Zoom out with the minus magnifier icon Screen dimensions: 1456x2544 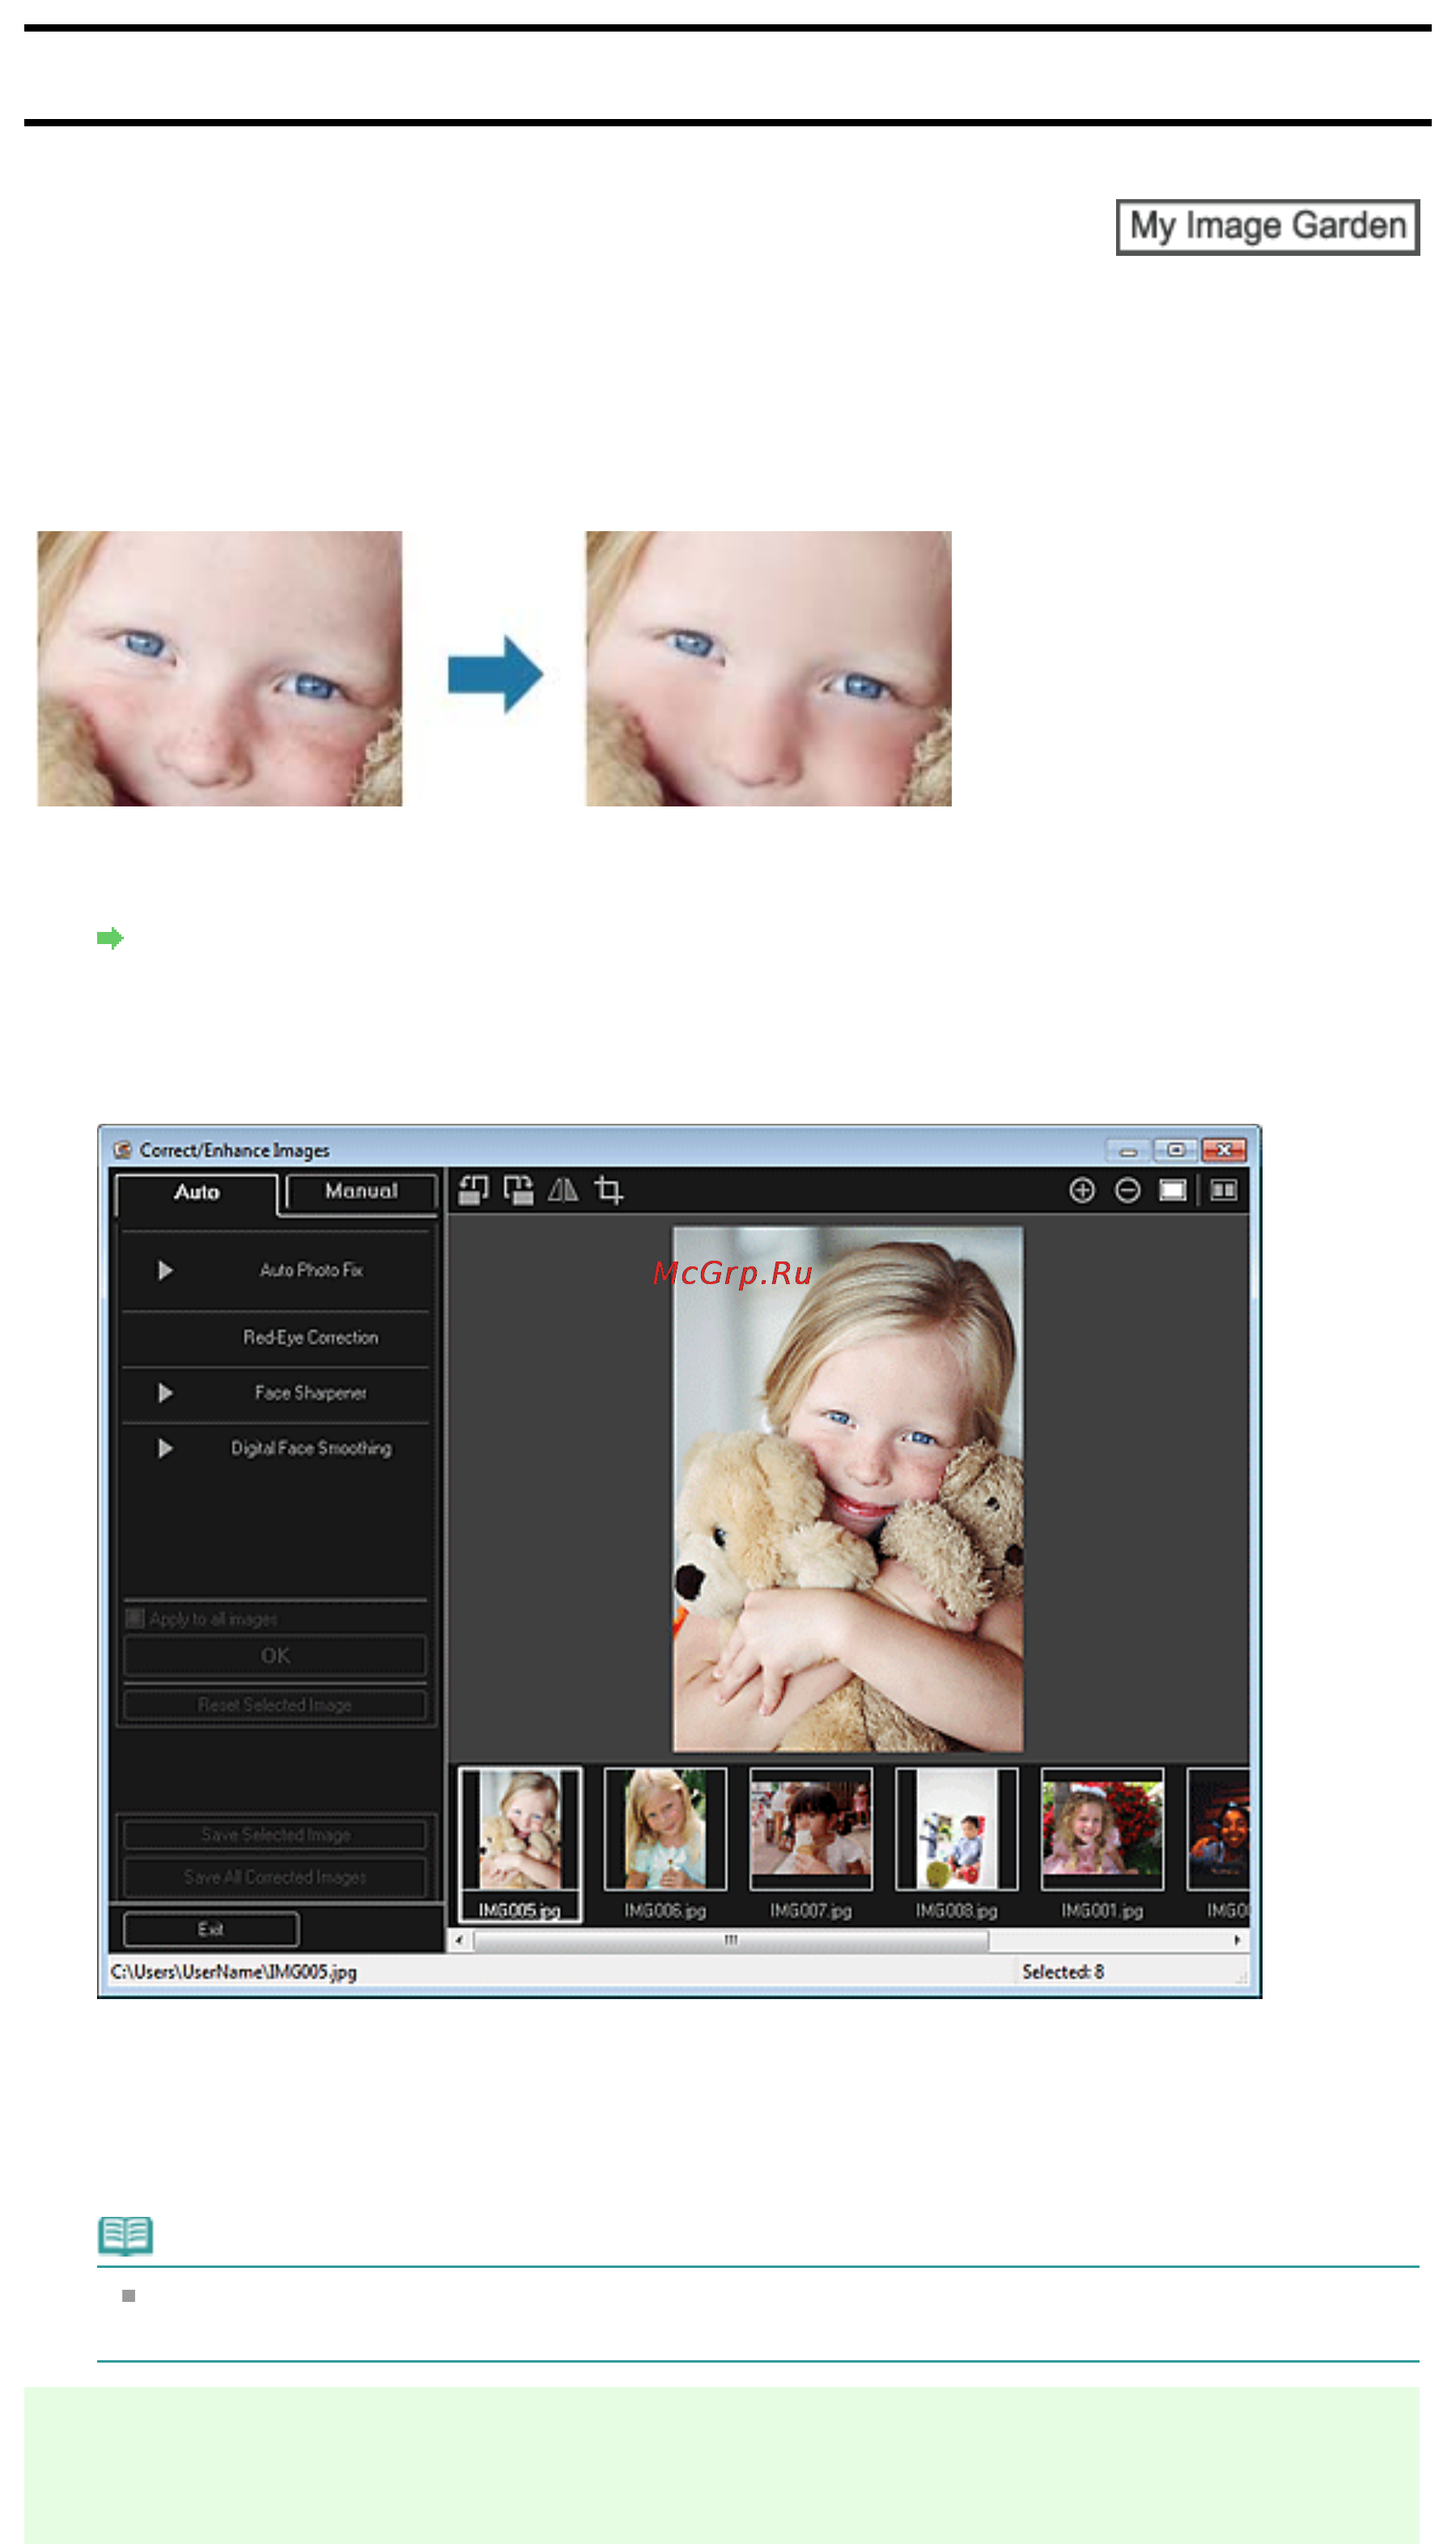1127,1190
